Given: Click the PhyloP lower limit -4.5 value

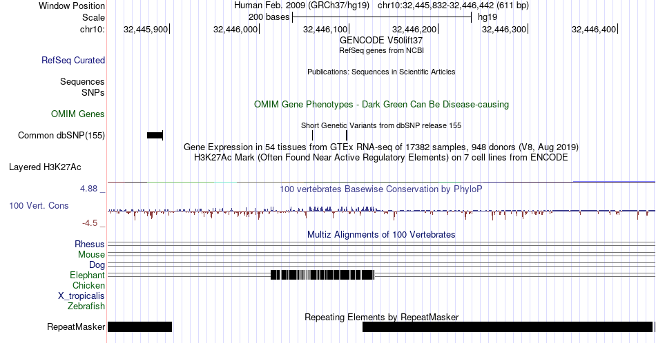Looking at the screenshot, I should tap(90, 223).
